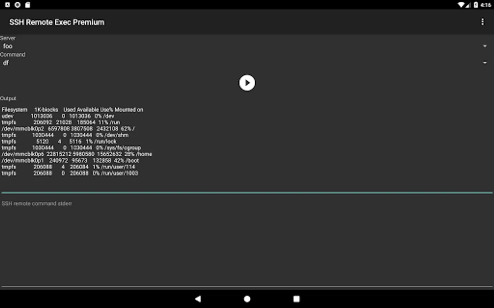Click the 'Output' label
This screenshot has width=494, height=308.
pos(8,98)
